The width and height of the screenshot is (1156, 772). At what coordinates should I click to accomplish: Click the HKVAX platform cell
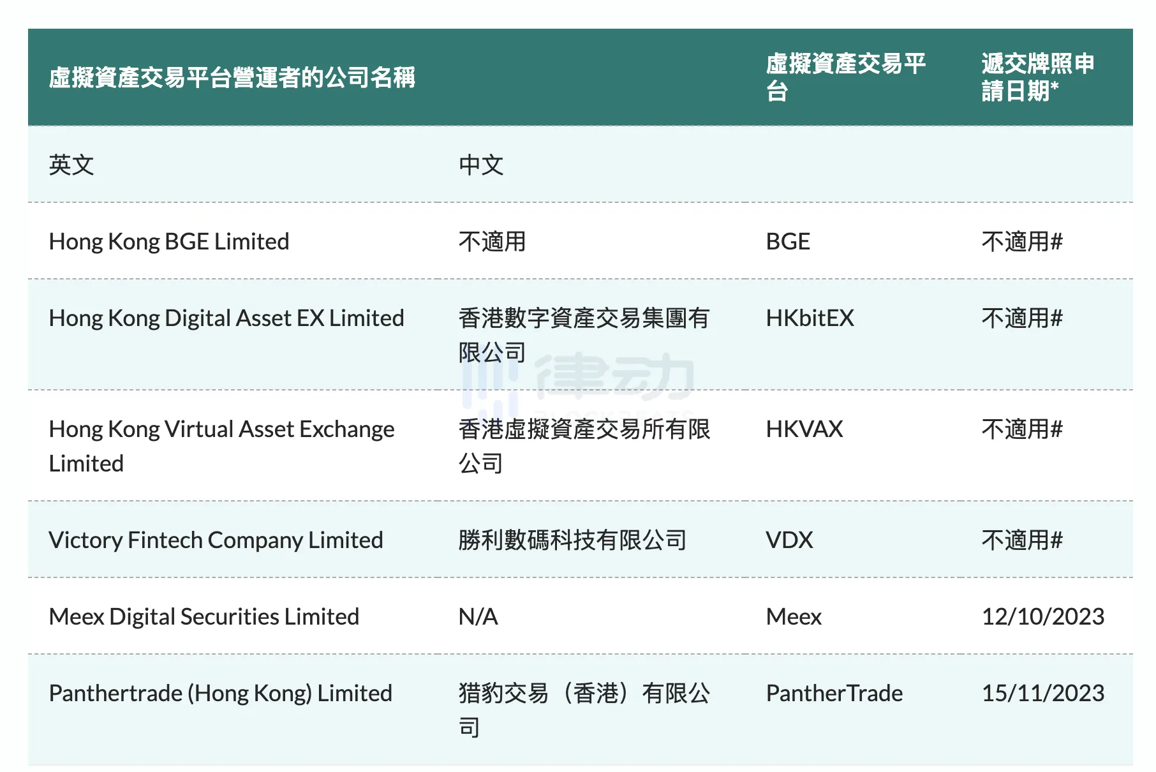(x=804, y=429)
